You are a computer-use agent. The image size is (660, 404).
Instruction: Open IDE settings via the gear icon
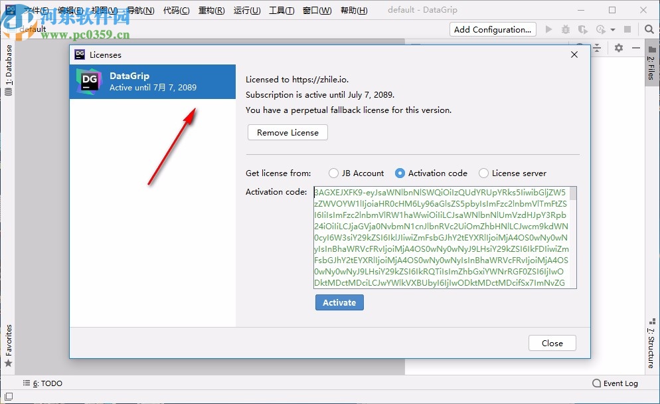tap(619, 48)
